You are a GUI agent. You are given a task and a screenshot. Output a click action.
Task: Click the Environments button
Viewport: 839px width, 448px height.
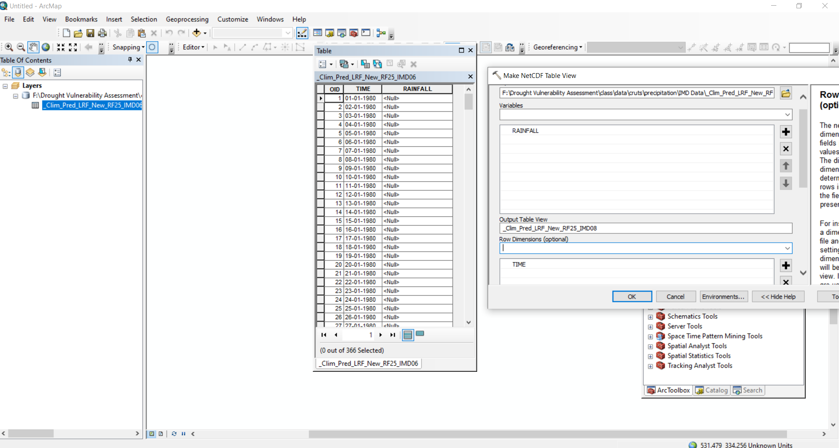pos(723,296)
